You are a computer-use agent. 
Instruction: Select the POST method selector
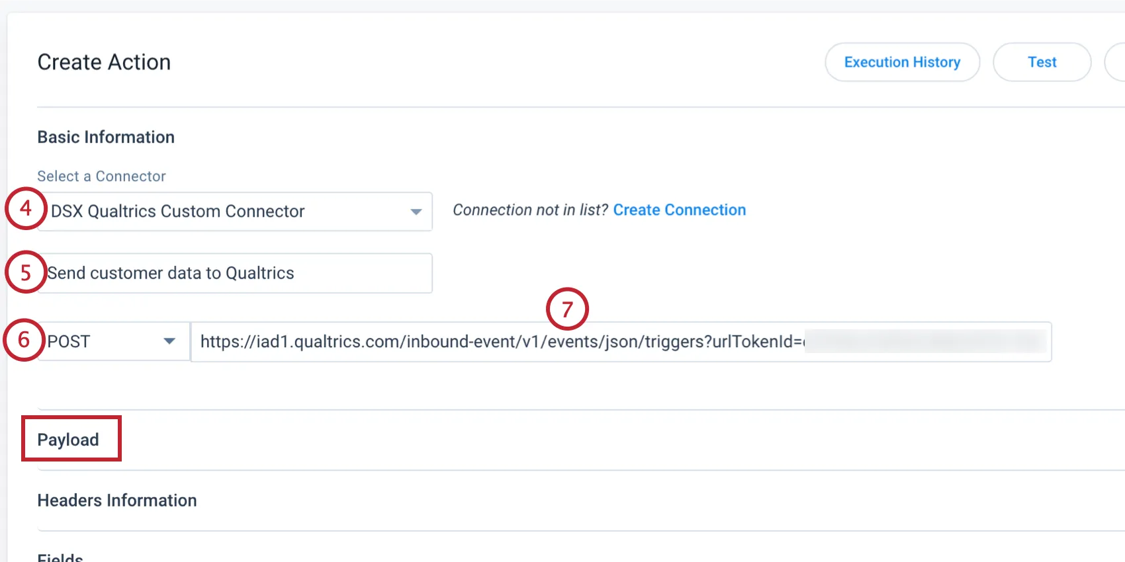112,341
